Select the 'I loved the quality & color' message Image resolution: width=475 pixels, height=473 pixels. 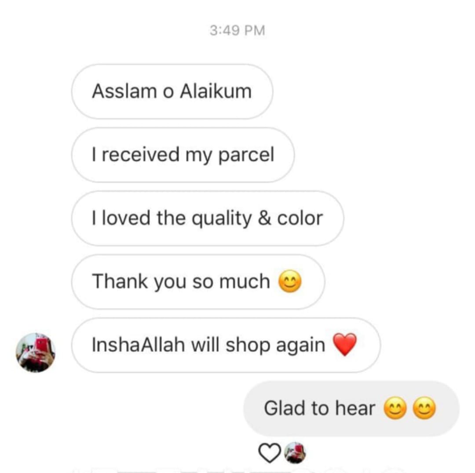coord(208,218)
